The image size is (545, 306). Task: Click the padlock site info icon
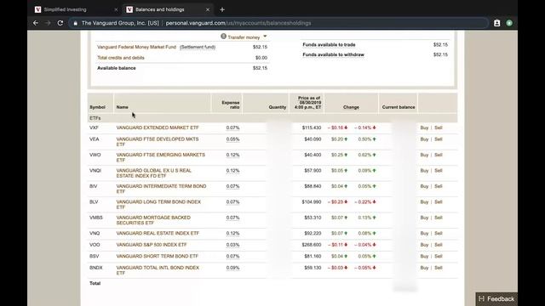[76, 23]
